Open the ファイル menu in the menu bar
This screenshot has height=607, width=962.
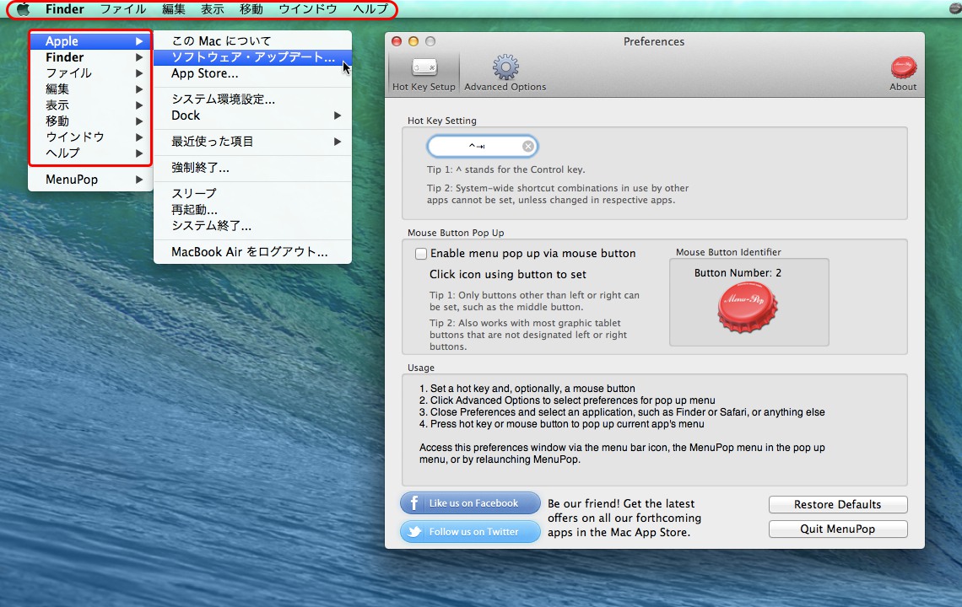tap(122, 9)
